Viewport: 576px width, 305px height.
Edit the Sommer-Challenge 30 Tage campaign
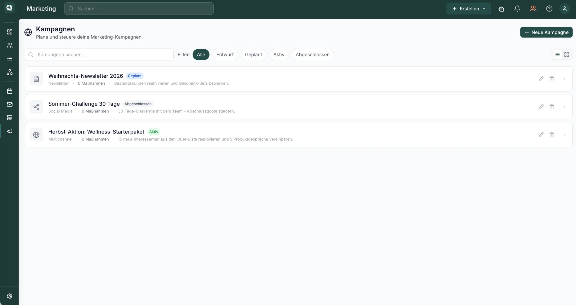coord(541,107)
